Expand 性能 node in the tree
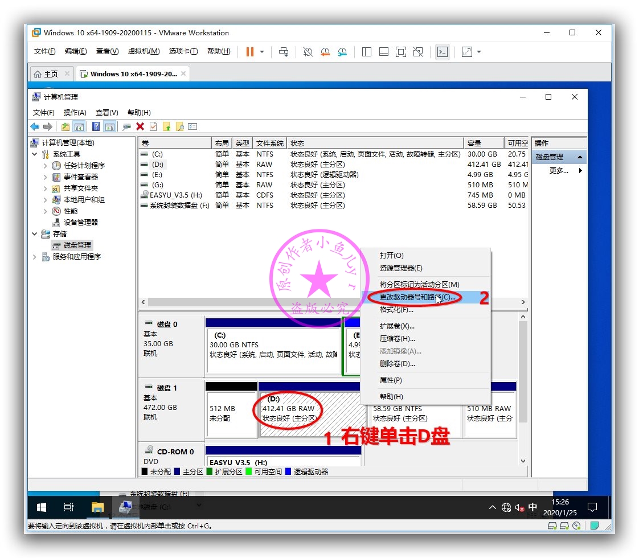This screenshot has height=558, width=639. pyautogui.click(x=45, y=211)
